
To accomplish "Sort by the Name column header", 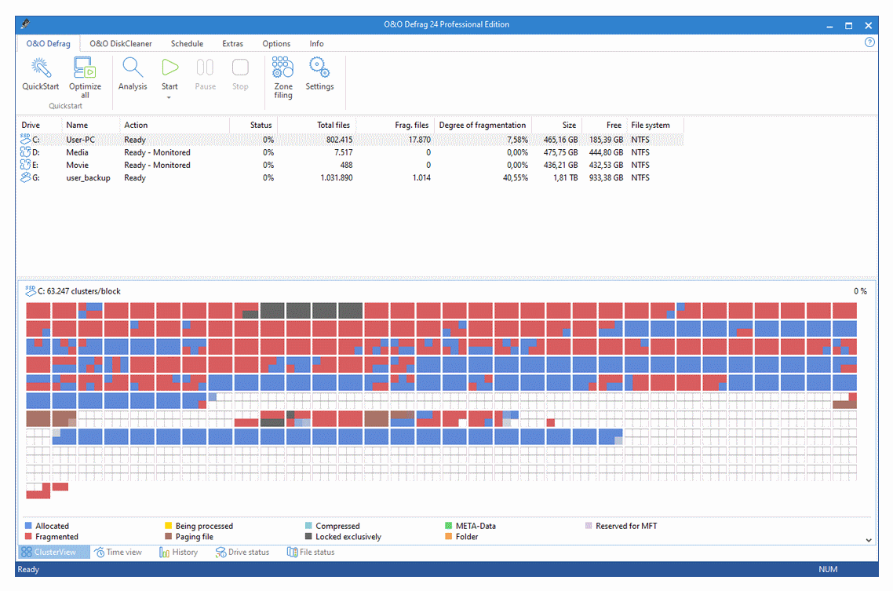I will coord(90,125).
